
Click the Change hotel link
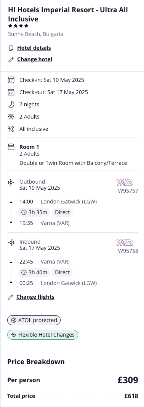[x=35, y=59]
